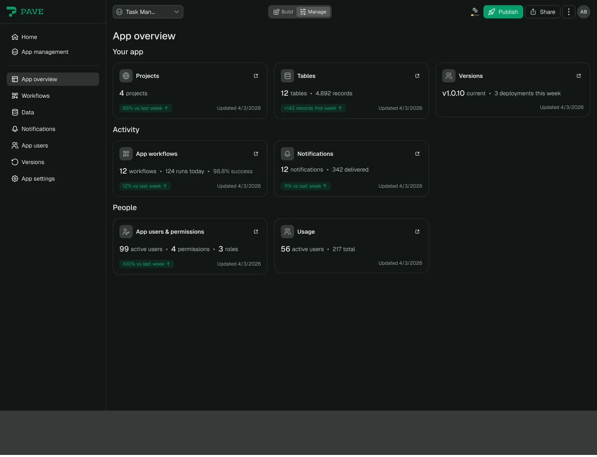The height and width of the screenshot is (457, 597).
Task: Open Projects card external link icon
Action: pos(256,76)
